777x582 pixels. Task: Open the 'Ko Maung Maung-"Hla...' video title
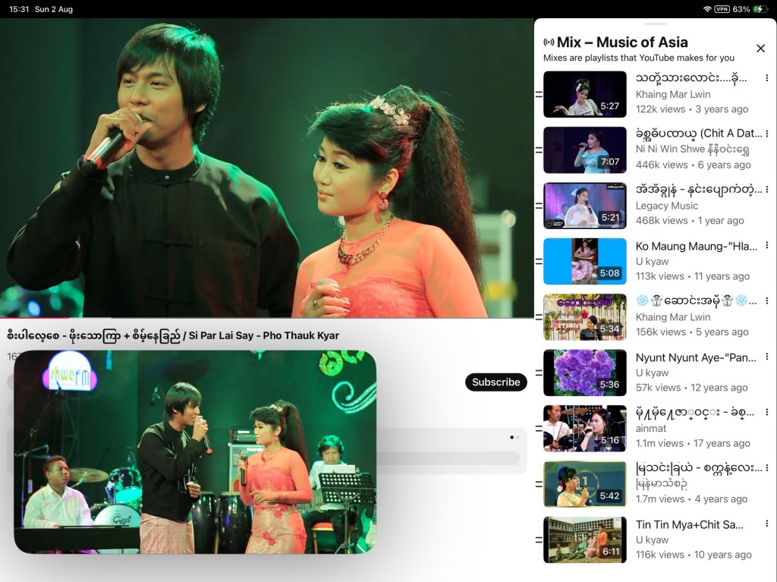point(697,246)
